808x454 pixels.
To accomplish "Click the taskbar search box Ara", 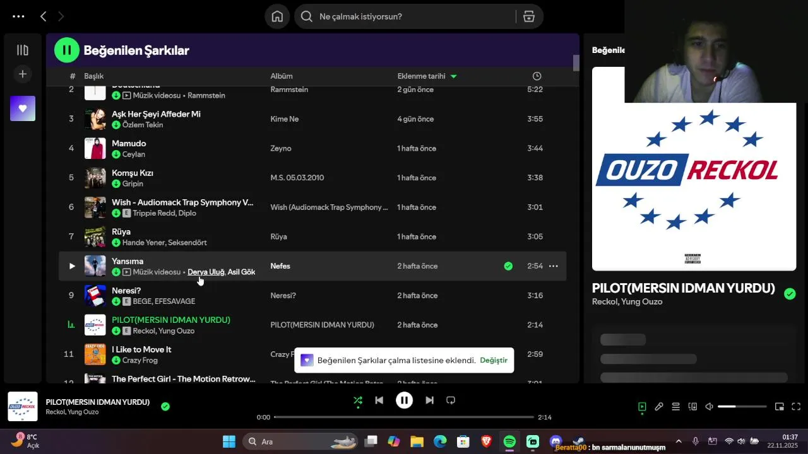I will point(300,441).
